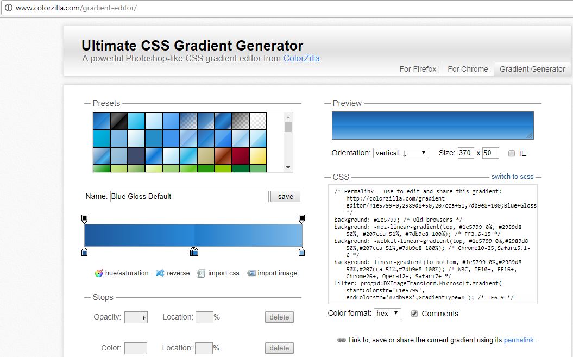Viewport: 573px width, 357px height.
Task: Click the import image icon
Action: (251, 273)
